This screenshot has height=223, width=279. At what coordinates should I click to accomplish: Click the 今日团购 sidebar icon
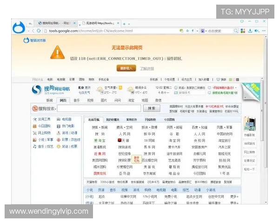click(34, 126)
